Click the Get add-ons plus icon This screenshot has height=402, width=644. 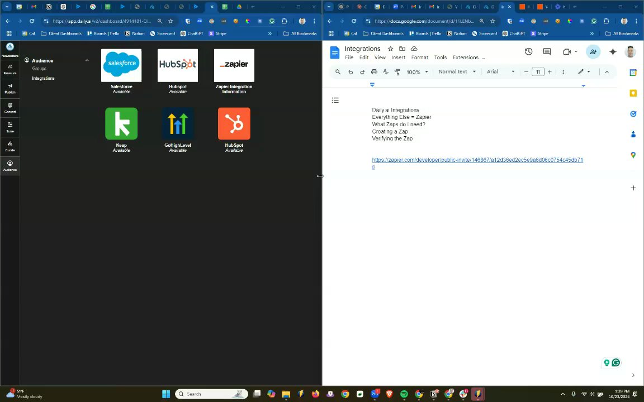pos(633,188)
